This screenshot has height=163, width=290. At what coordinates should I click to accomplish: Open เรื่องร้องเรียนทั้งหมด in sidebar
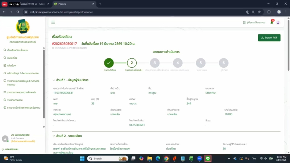(x=17, y=50)
